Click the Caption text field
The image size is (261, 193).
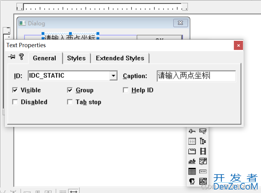[196, 76]
